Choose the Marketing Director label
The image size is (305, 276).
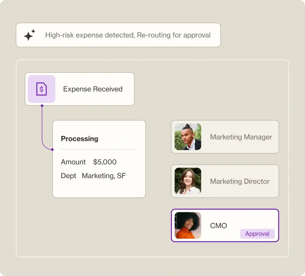click(240, 181)
